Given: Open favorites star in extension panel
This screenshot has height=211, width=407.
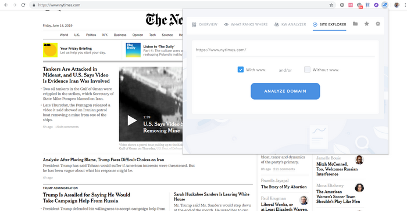Looking at the screenshot, I should click(366, 24).
